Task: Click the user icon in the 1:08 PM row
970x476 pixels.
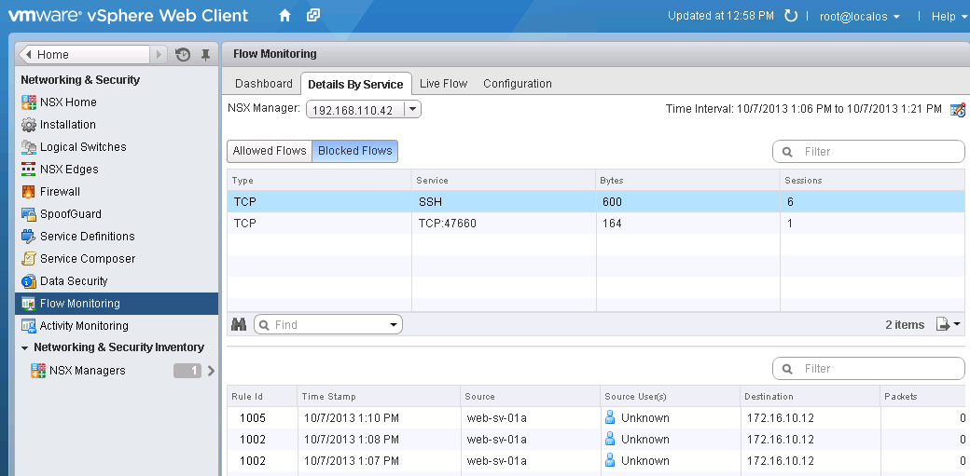Action: coord(609,439)
